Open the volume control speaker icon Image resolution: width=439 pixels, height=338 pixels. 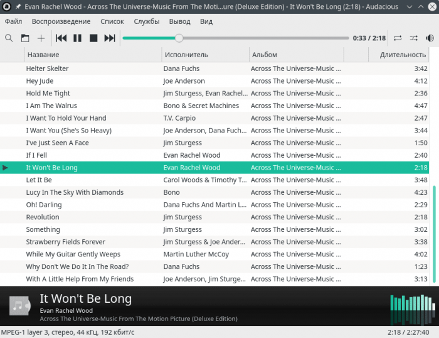(x=430, y=38)
